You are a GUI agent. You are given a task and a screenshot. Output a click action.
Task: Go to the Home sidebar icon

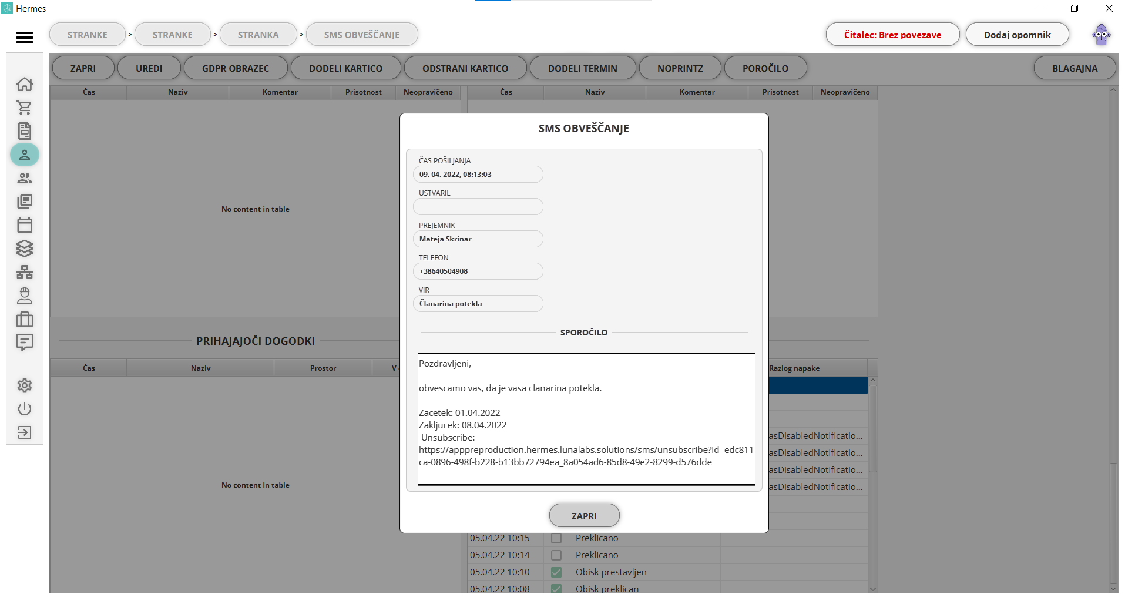click(x=25, y=84)
